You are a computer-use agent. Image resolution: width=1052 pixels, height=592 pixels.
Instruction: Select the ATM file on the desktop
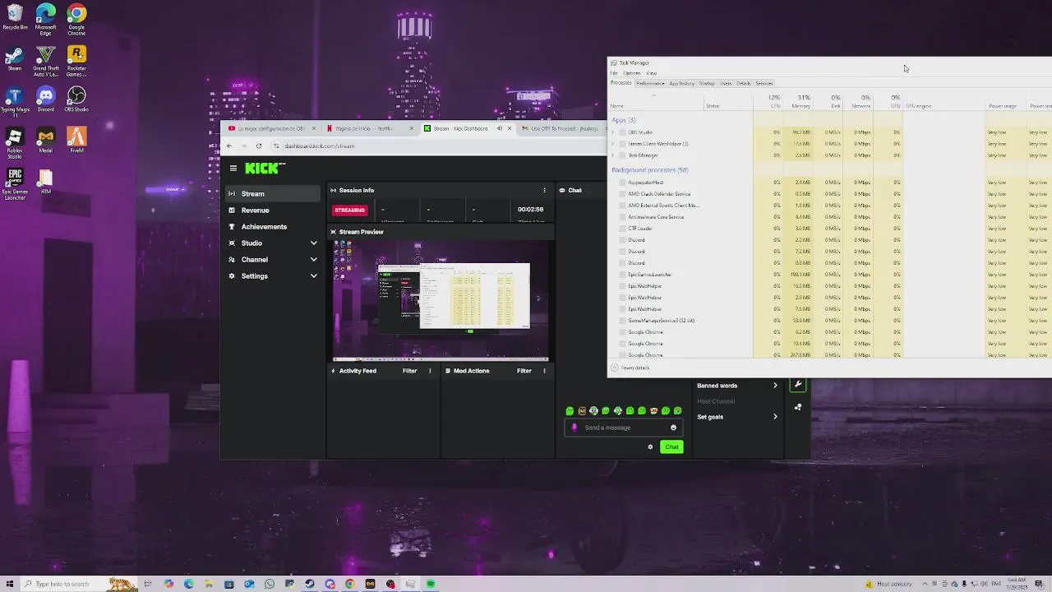[x=46, y=182]
